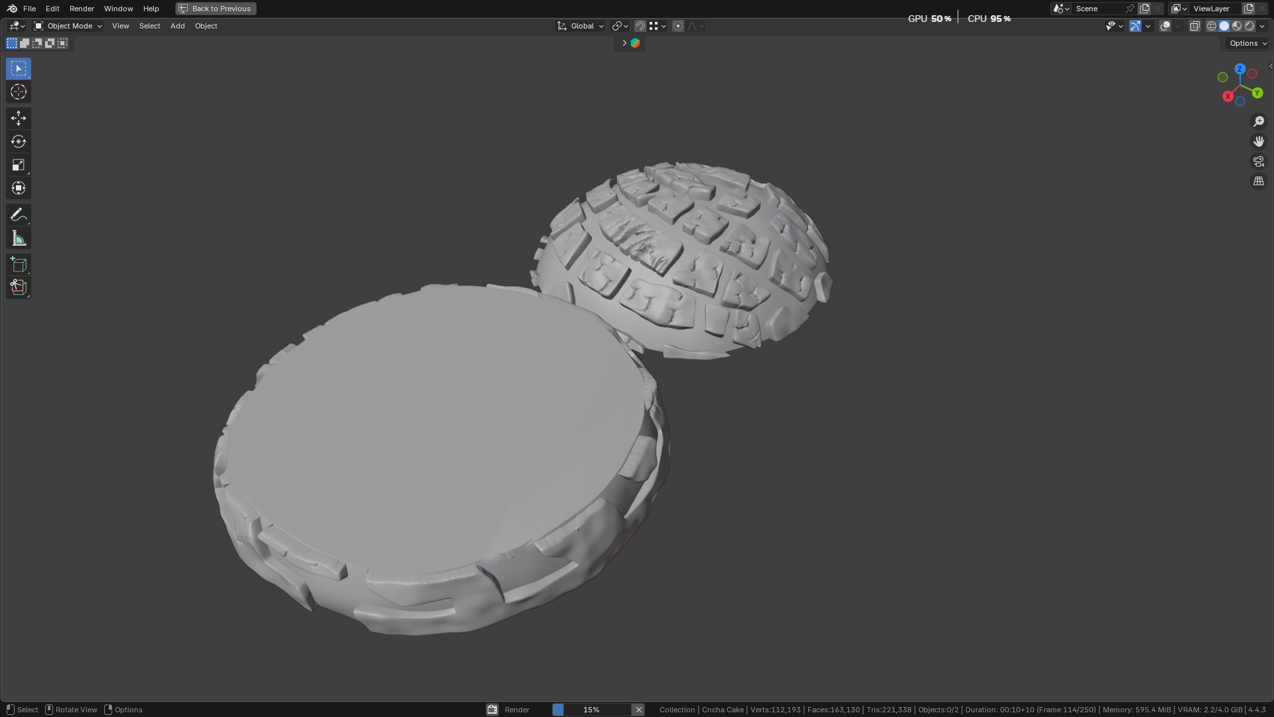Click the blue Z axis on gizmo

1239,69
